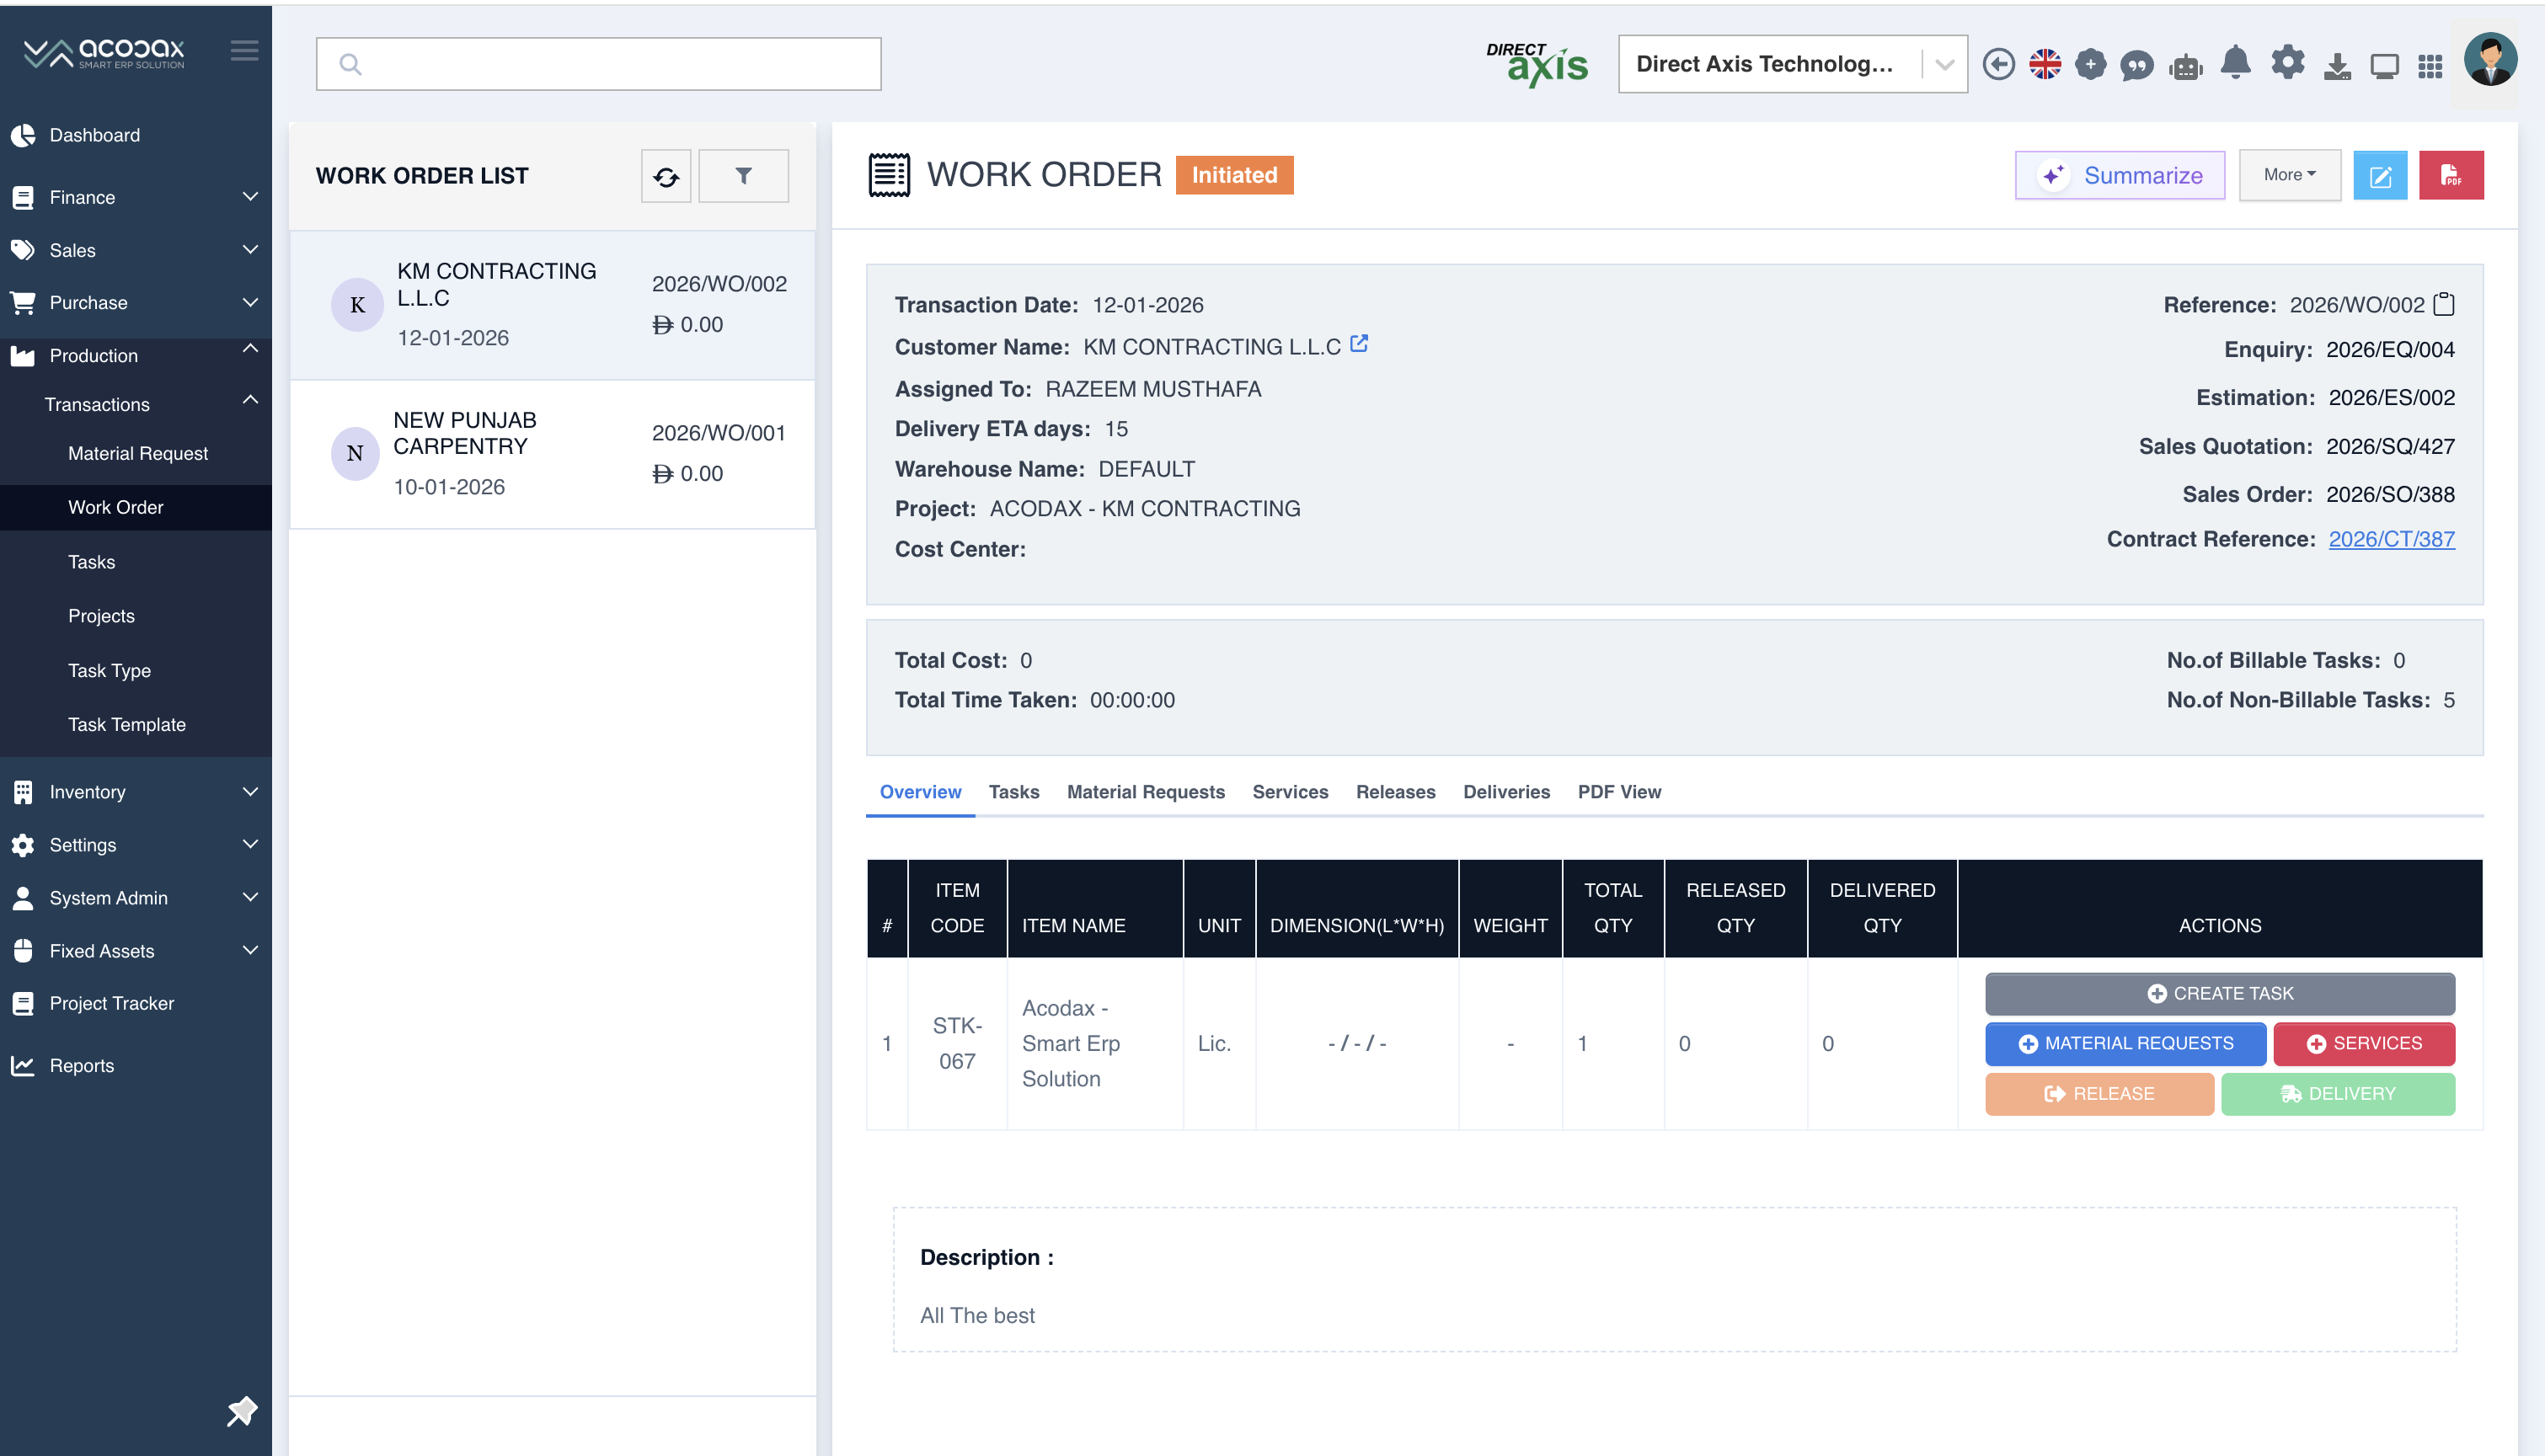
Task: Expand the System Admin menu
Action: tap(136, 898)
